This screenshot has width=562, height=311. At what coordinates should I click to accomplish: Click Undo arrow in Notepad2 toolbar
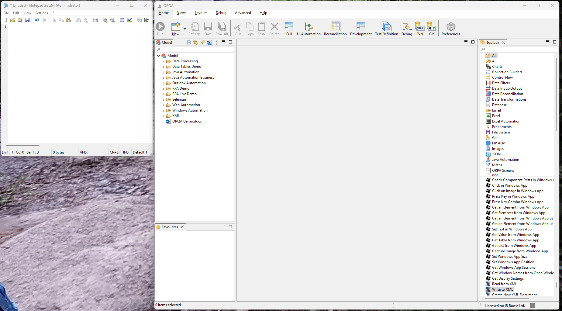(37, 20)
